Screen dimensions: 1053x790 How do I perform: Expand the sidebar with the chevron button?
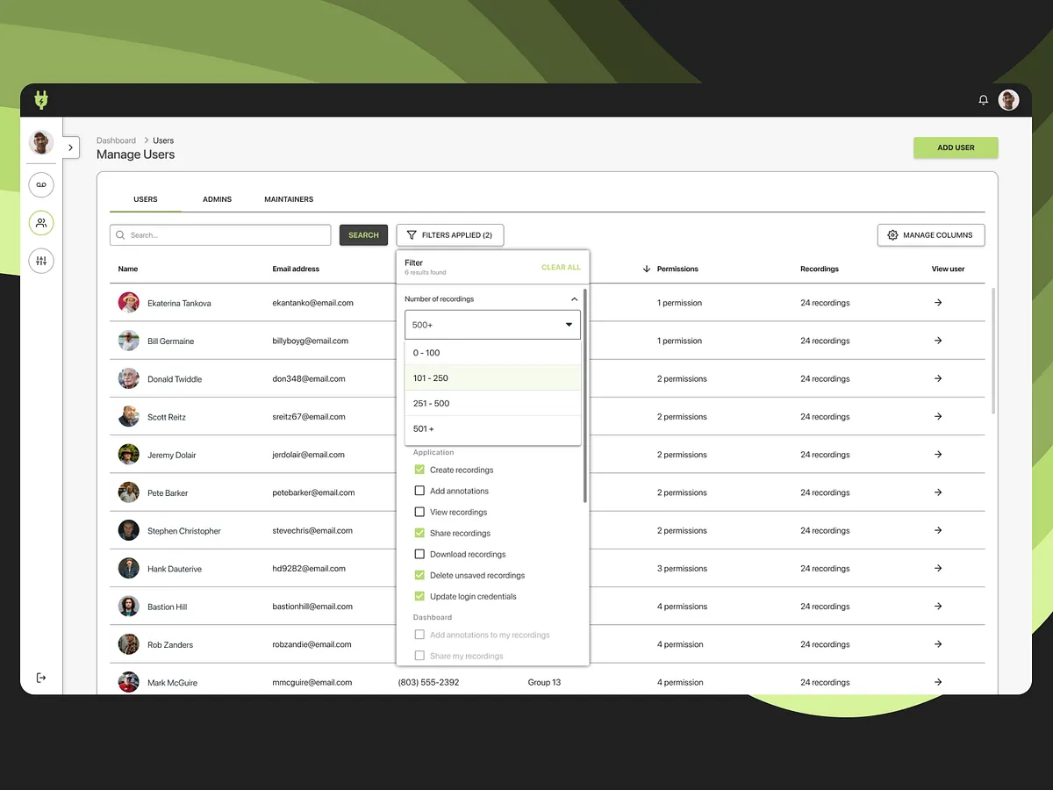pos(69,147)
